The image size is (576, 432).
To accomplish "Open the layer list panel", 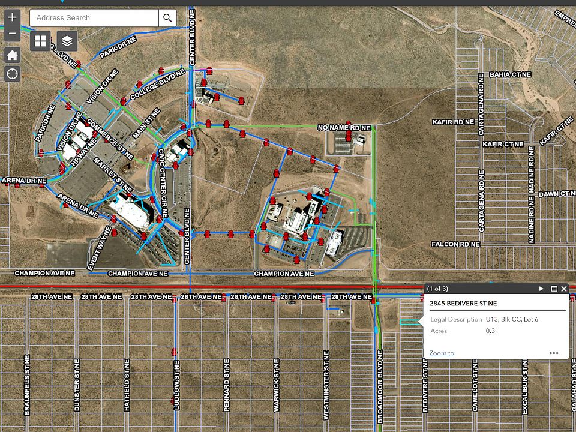I will (67, 41).
